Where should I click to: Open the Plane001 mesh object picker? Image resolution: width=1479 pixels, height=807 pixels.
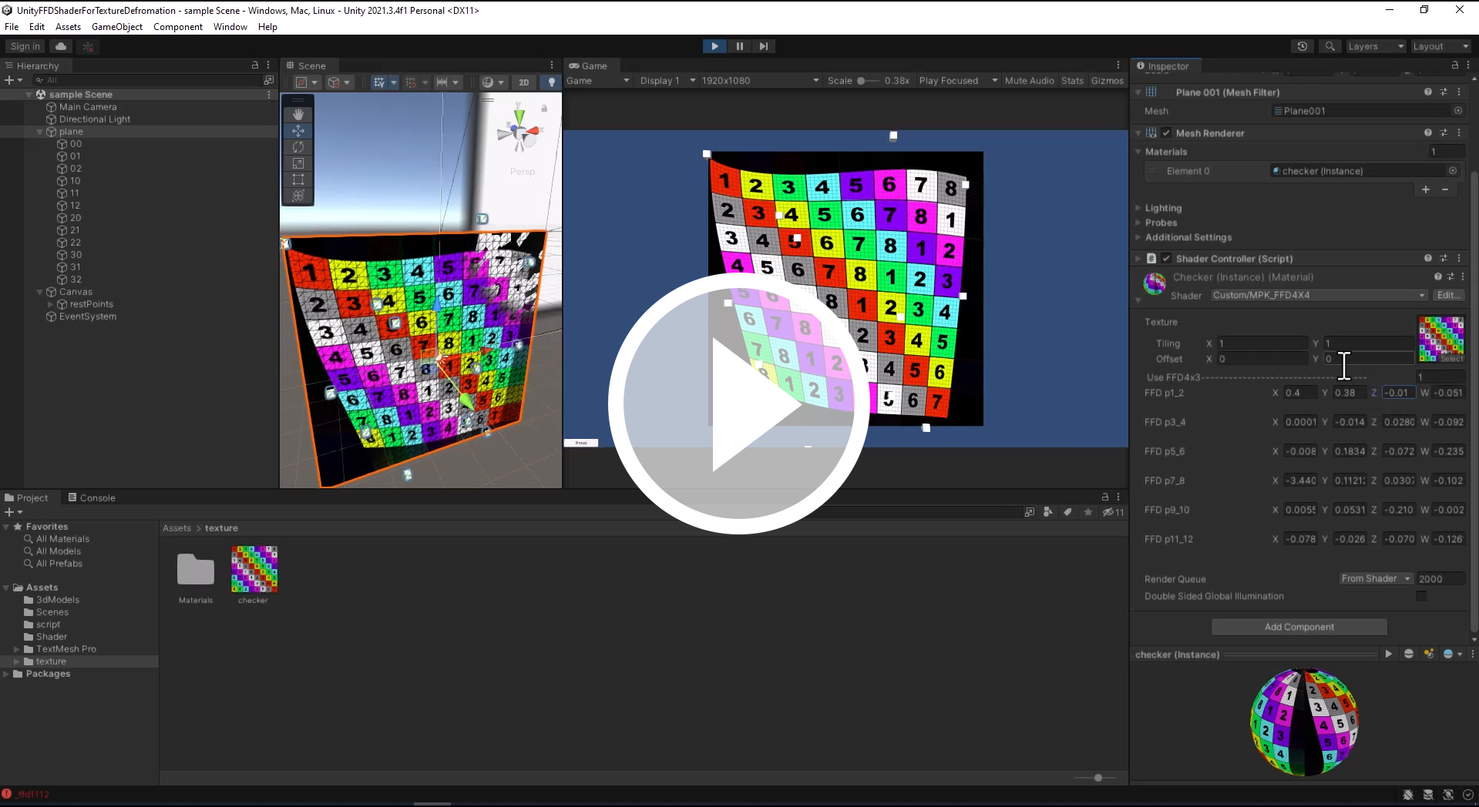click(1458, 111)
